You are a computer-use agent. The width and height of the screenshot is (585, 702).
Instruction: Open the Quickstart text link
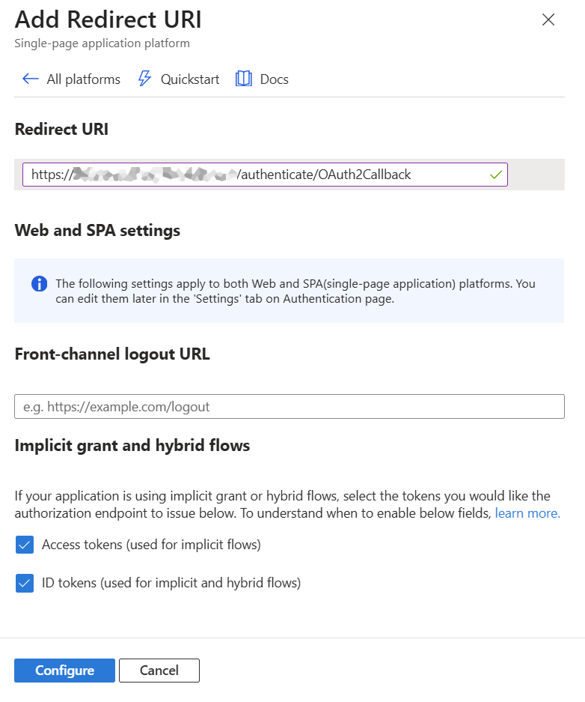pyautogui.click(x=190, y=79)
